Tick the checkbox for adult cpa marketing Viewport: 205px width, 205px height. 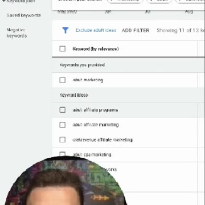[63, 154]
